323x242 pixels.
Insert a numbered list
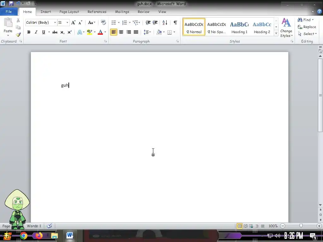pyautogui.click(x=125, y=22)
